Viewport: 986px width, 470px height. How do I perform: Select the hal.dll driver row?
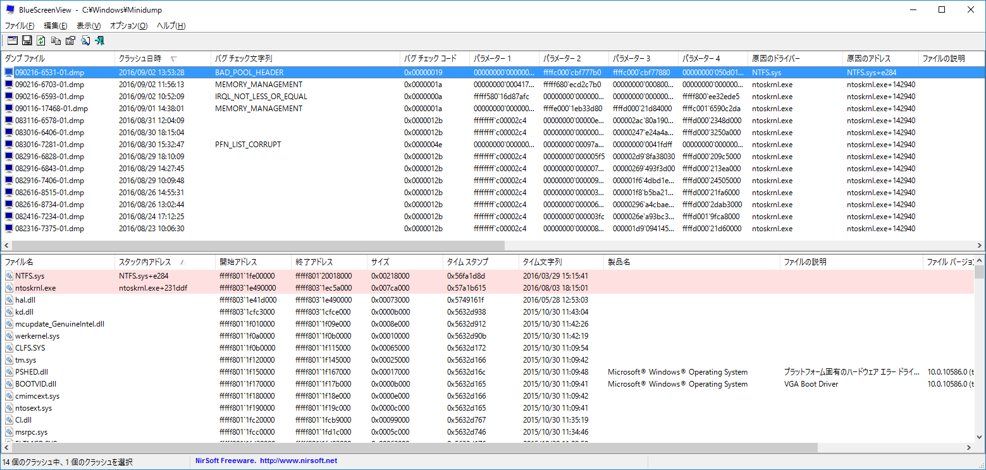pos(25,300)
